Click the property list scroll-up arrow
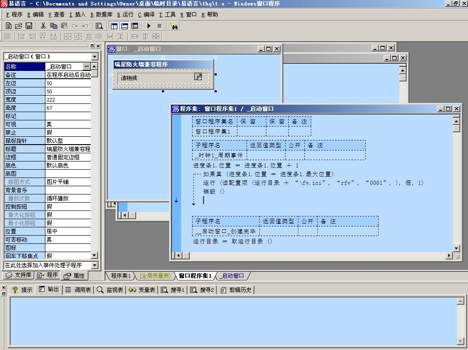468x350 pixels. [x=94, y=66]
